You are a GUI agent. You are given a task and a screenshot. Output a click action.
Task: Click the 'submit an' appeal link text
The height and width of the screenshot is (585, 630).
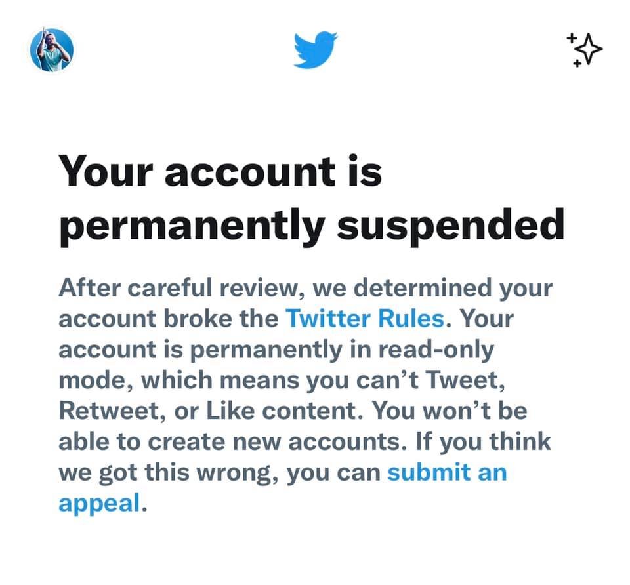pos(447,472)
